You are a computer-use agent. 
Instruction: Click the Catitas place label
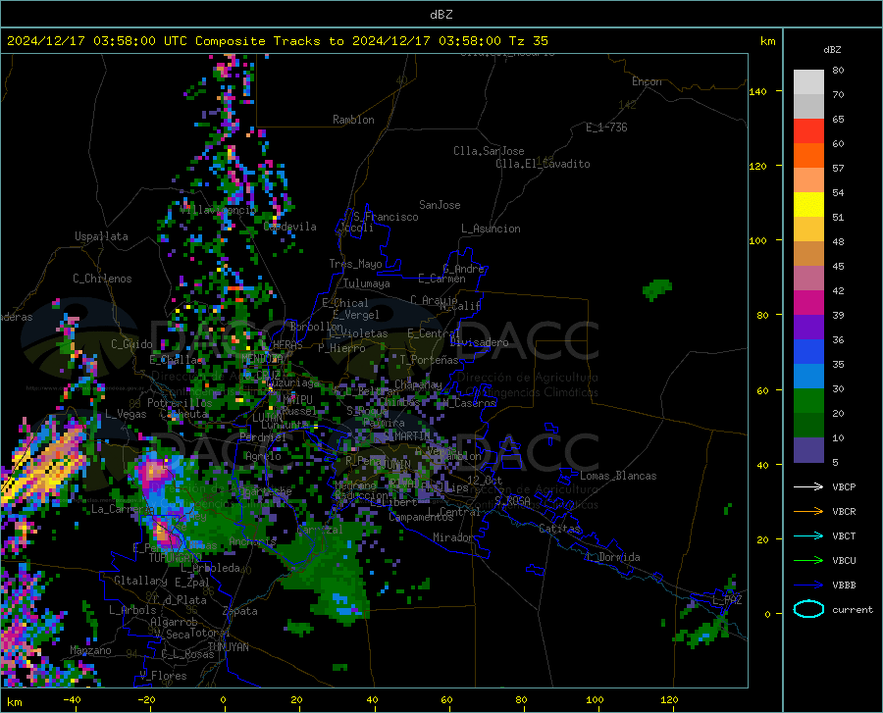point(559,529)
